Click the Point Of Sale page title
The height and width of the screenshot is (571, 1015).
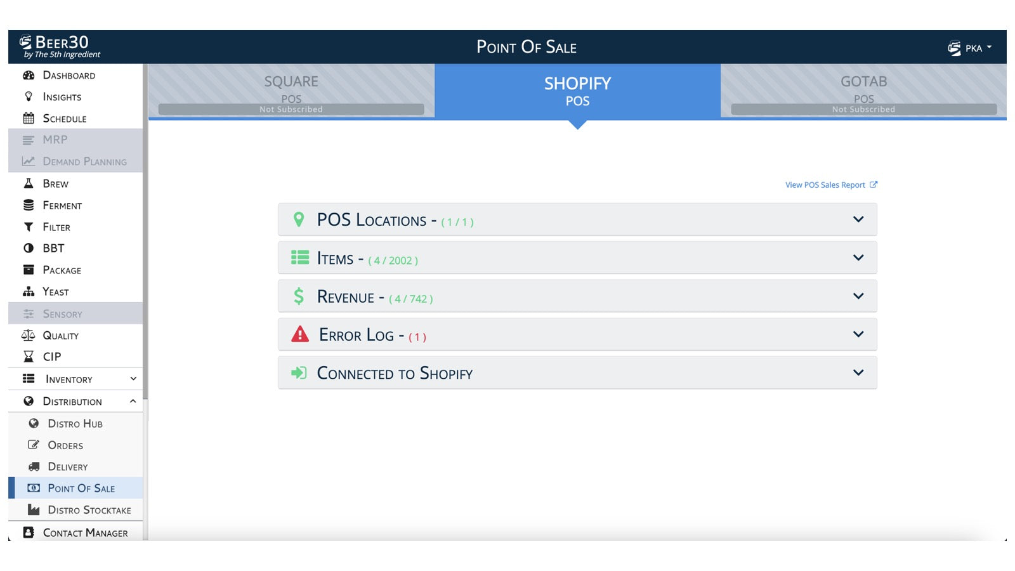527,47
